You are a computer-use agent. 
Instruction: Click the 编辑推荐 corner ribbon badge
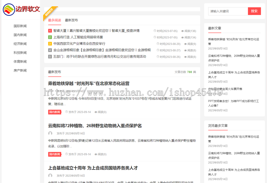point(49,13)
